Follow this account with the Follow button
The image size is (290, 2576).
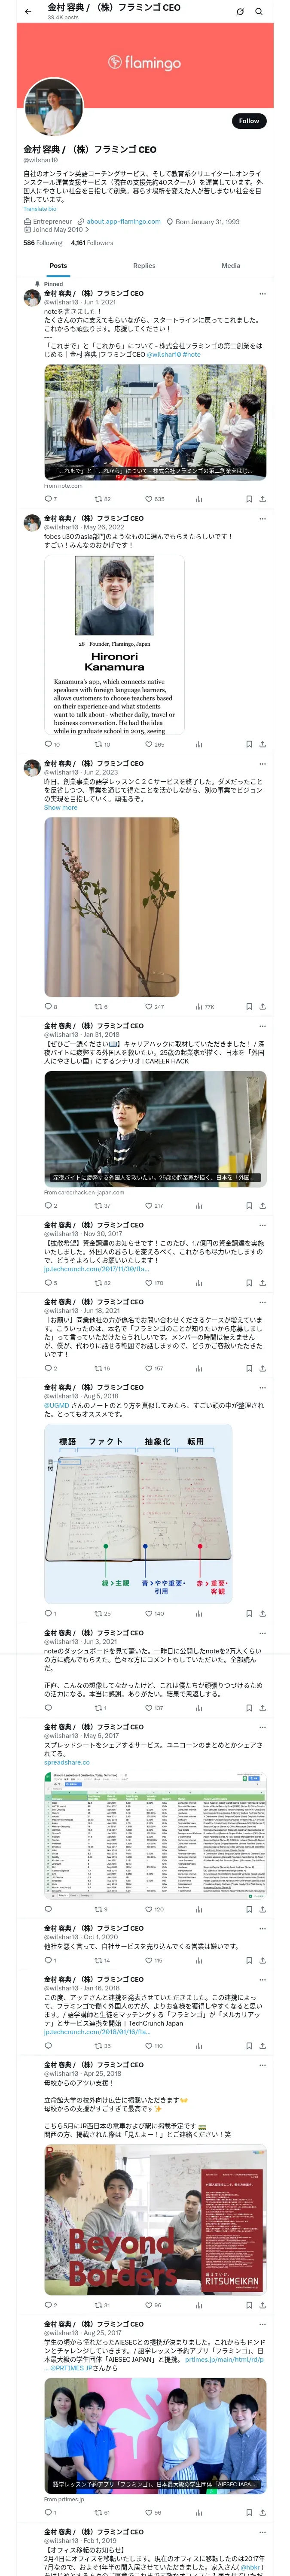pos(249,121)
